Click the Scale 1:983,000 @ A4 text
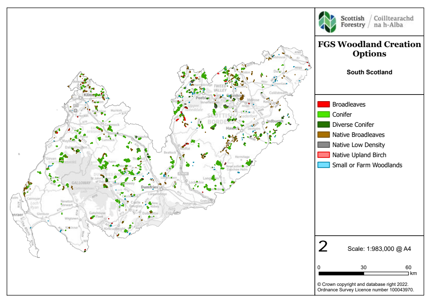Screen dimensions: 433x303 pos(379,249)
